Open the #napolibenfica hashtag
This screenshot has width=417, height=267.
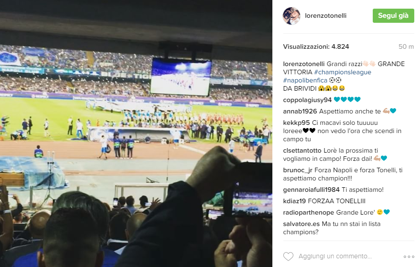click(305, 80)
